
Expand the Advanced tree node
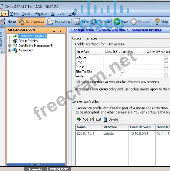10,50
